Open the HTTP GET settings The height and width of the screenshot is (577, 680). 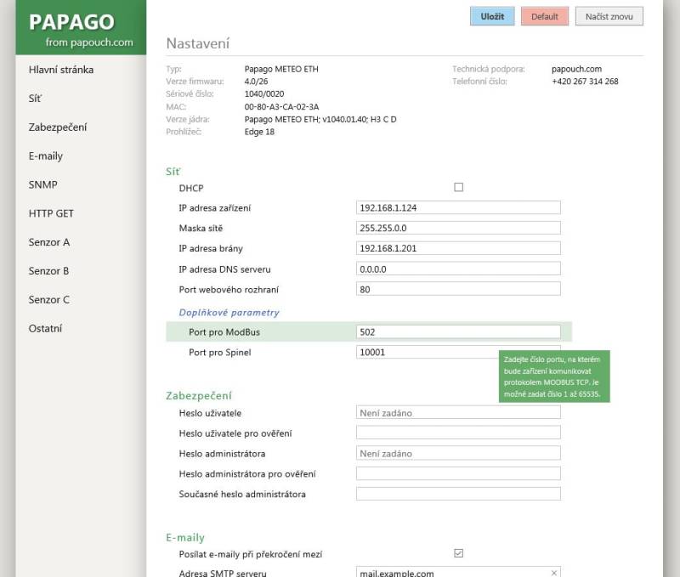(x=50, y=213)
